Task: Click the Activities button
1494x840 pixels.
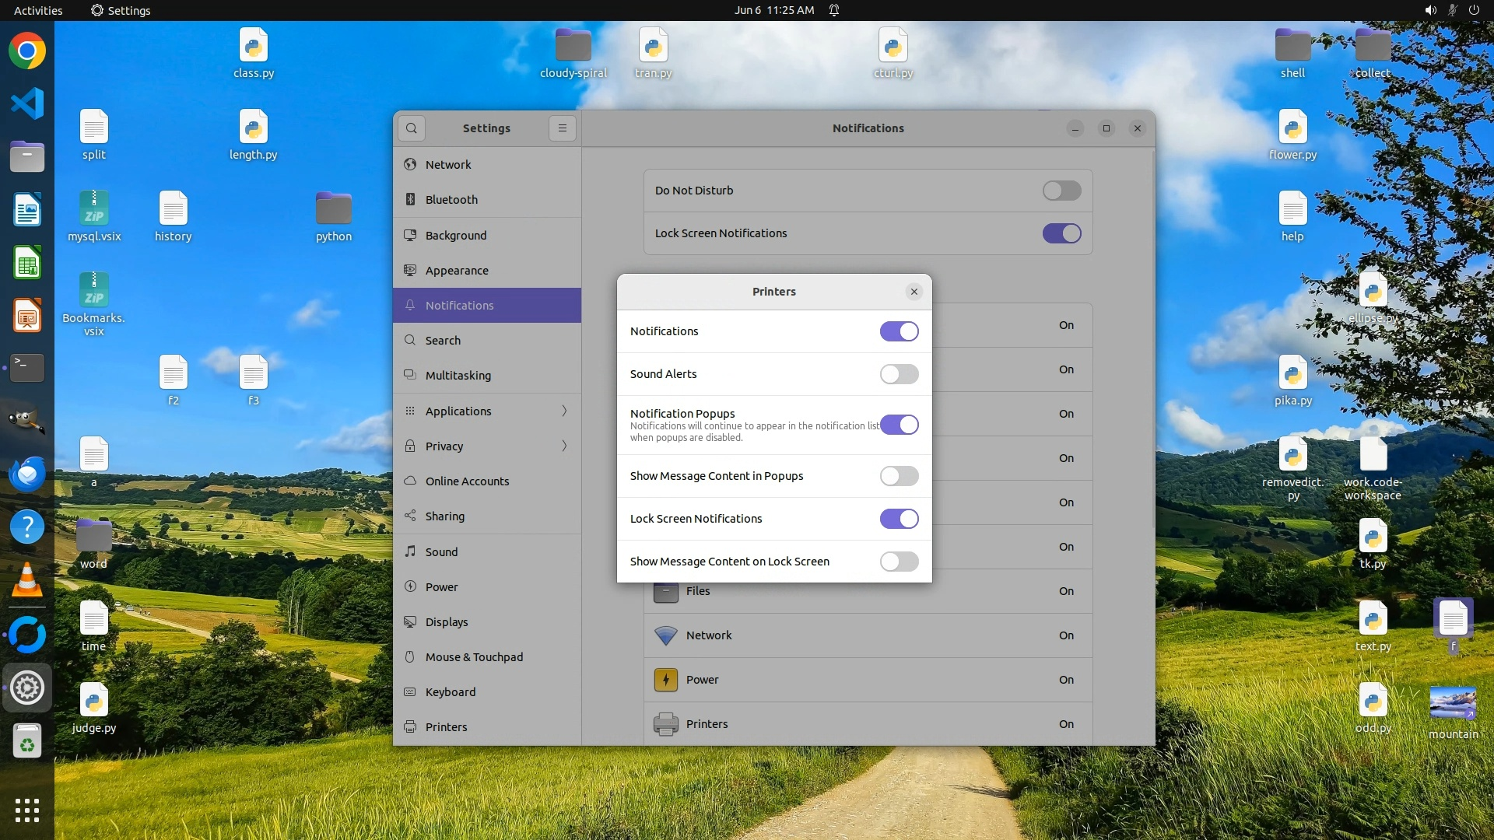Action: point(38,10)
